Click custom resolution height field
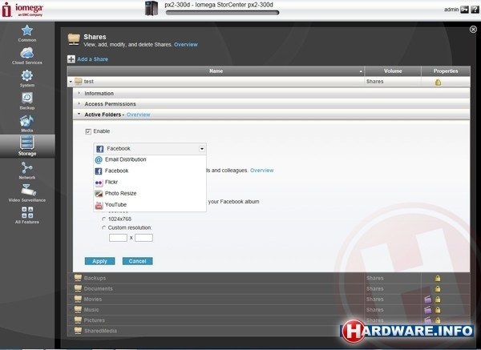Image resolution: width=481 pixels, height=350 pixels. coord(143,238)
